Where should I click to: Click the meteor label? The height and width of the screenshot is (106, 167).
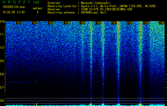38,8
